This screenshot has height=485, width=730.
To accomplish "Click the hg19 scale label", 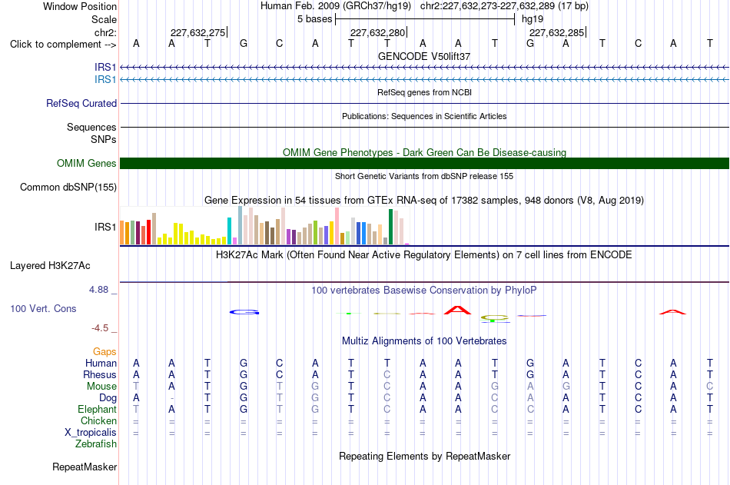I will pyautogui.click(x=533, y=19).
